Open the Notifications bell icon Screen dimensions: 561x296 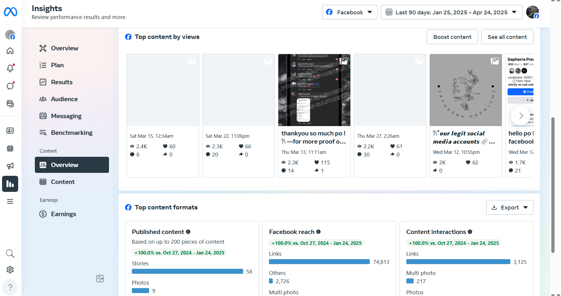pos(10,68)
